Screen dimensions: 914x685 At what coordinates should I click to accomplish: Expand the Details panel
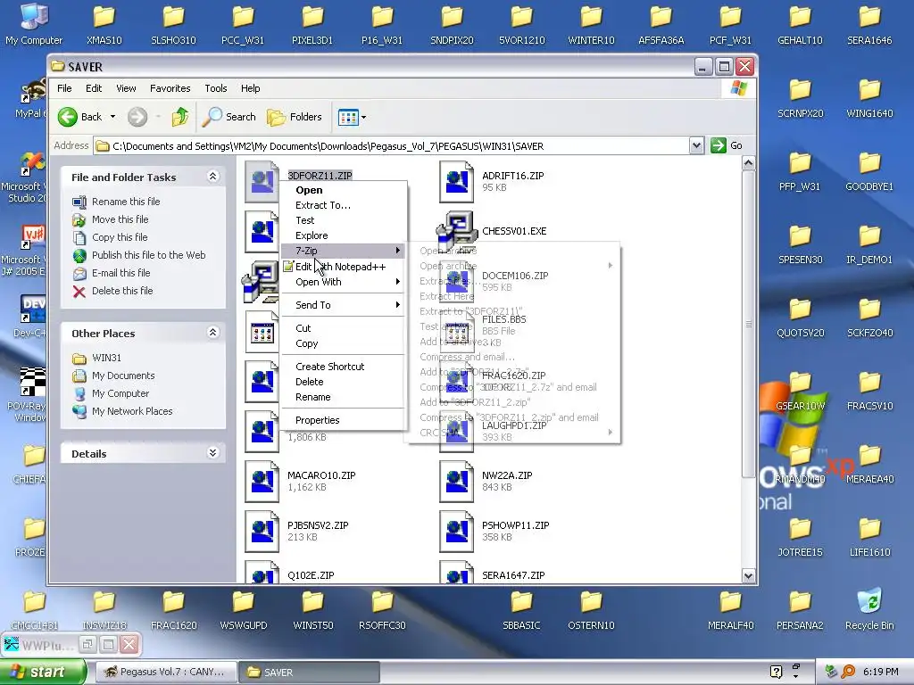(212, 453)
